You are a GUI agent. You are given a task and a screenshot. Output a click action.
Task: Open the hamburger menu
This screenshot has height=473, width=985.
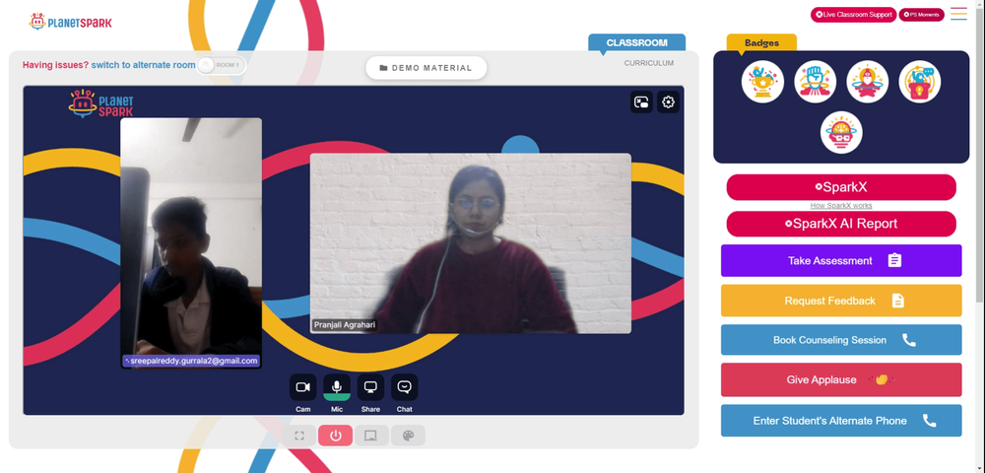pyautogui.click(x=958, y=14)
